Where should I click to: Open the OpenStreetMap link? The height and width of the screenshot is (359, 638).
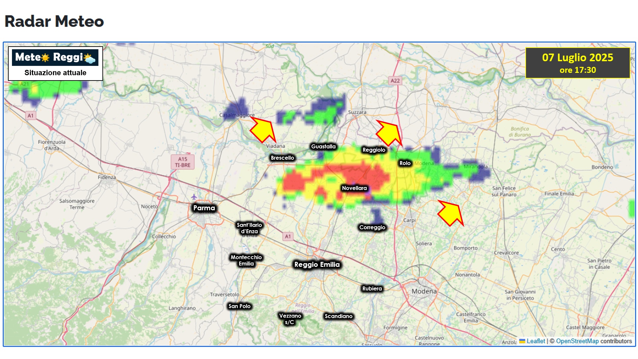click(x=577, y=341)
